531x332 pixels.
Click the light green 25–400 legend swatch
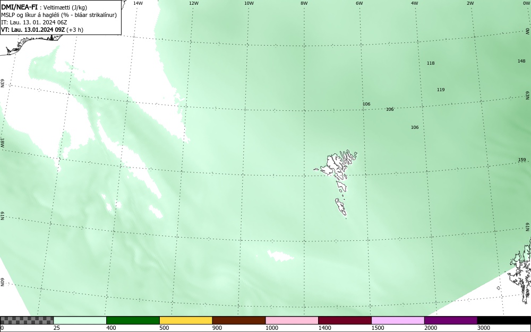coord(80,320)
